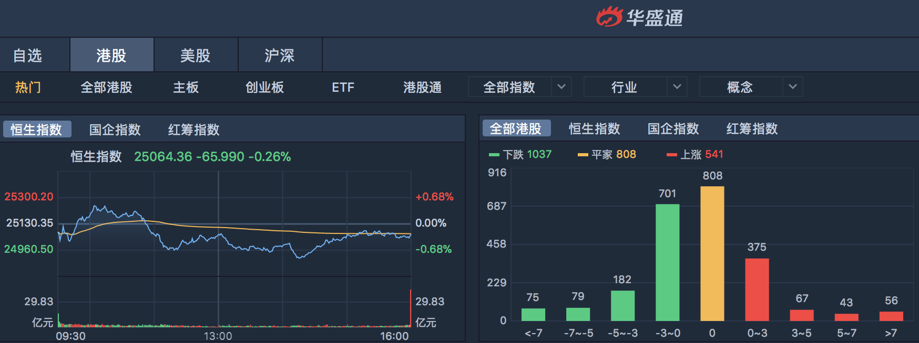Select the 沪深 market tab
Viewport: 919px width, 343px height.
[280, 55]
